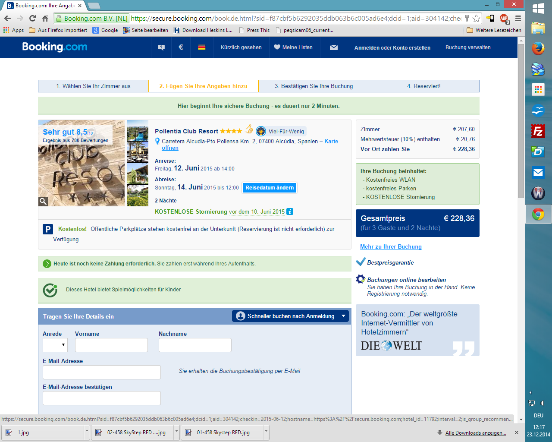Expand Schneller buchen nach Anmeldung dropdown

point(343,316)
